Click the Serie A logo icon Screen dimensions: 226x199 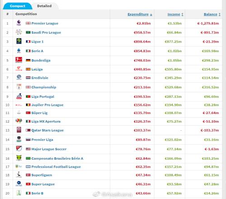coord(19,51)
